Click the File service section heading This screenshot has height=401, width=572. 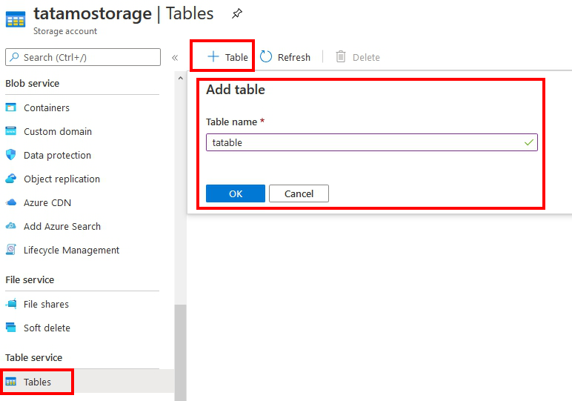30,280
